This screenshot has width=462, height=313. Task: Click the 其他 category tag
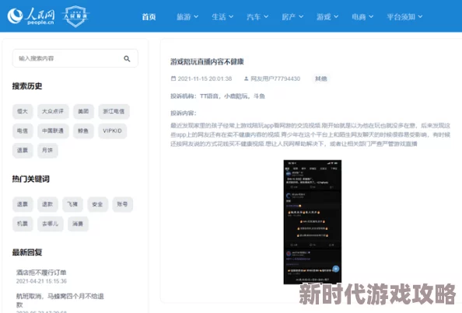[x=321, y=78]
